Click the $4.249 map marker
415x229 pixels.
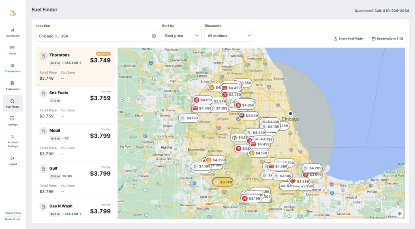point(256,133)
